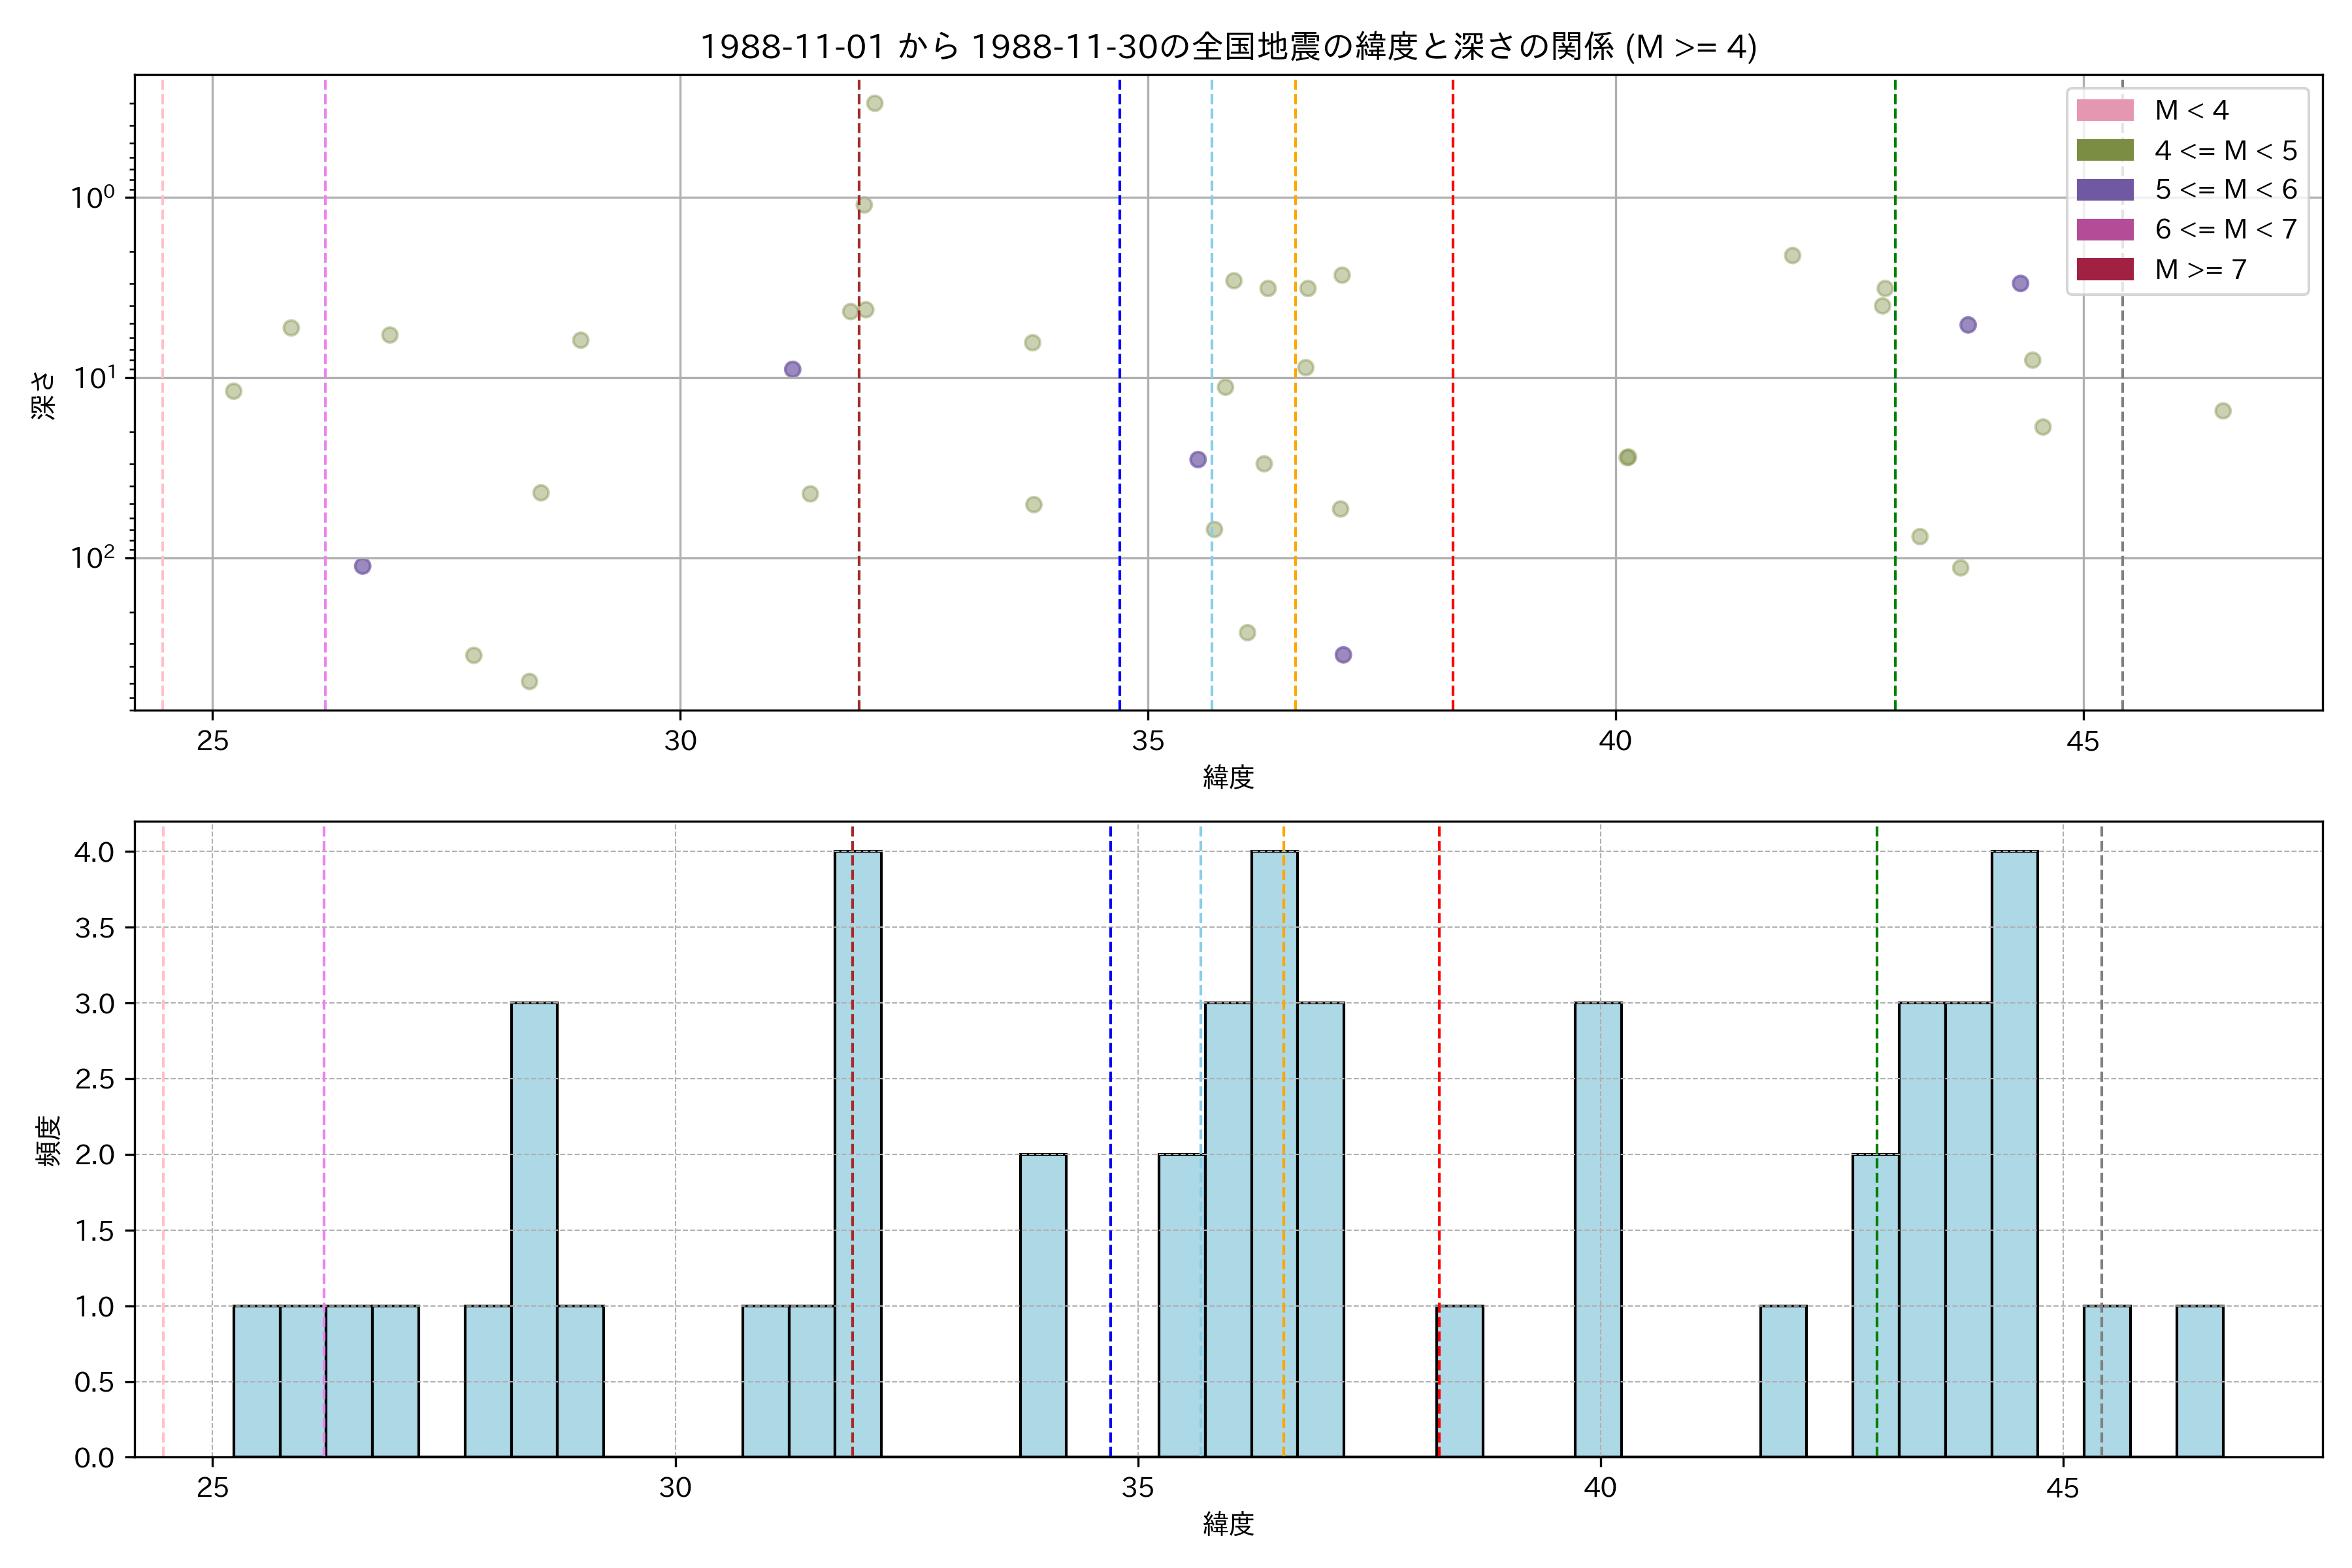Click the height 2 histogram bar near latitude 34
This screenshot has height=1568, width=2352.
[x=1043, y=1305]
